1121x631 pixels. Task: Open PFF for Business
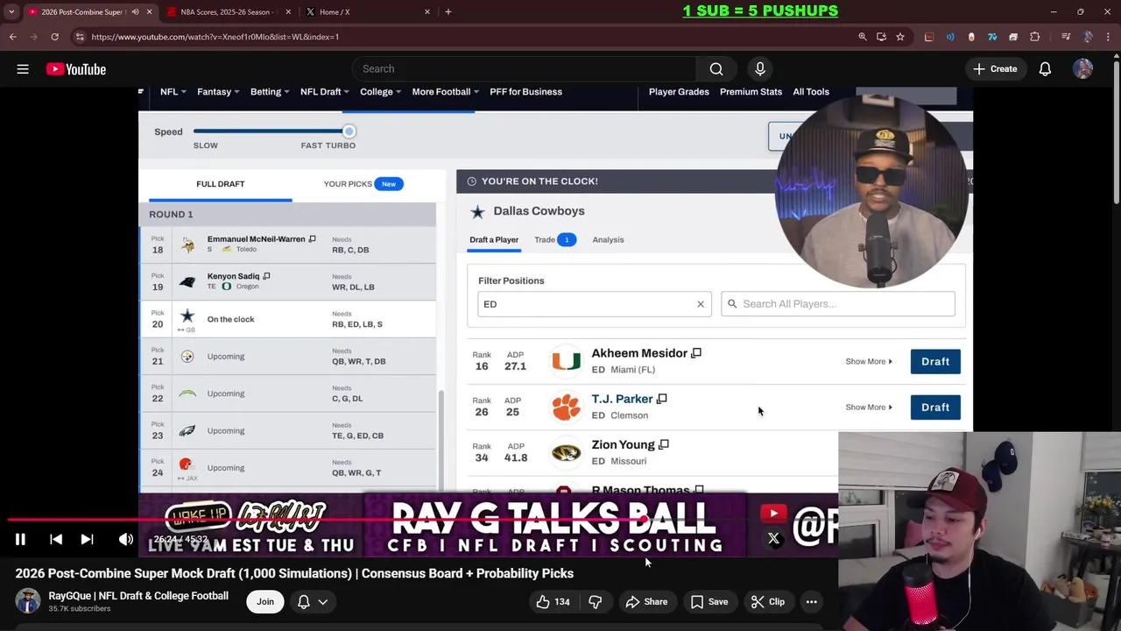pos(525,92)
